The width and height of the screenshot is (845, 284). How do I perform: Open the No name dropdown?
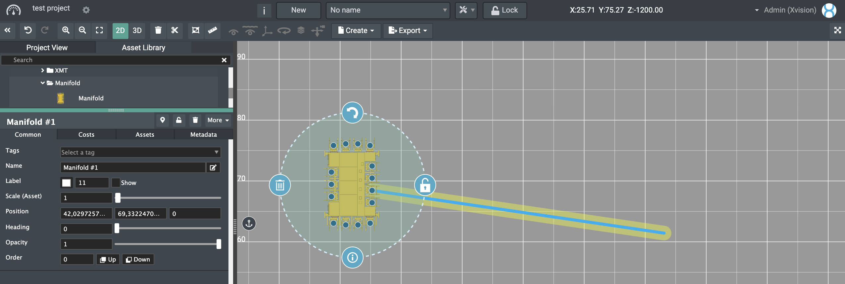[388, 10]
